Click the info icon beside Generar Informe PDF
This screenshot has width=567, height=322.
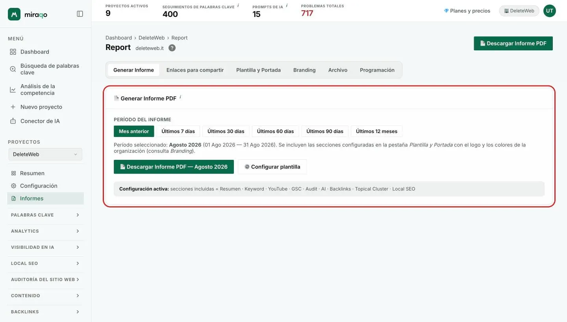(180, 97)
